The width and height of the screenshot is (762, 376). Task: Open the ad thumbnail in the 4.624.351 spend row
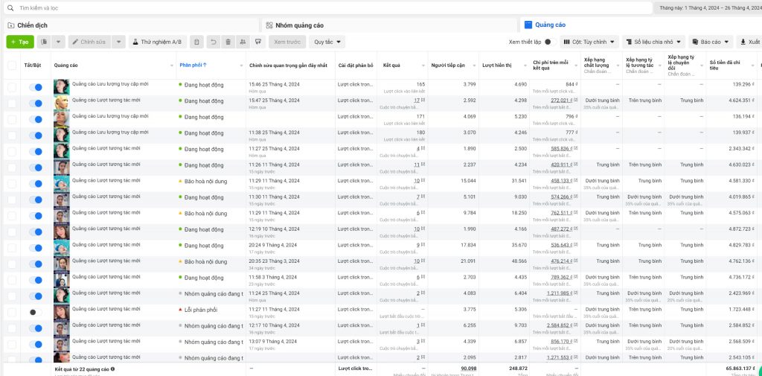pyautogui.click(x=61, y=103)
